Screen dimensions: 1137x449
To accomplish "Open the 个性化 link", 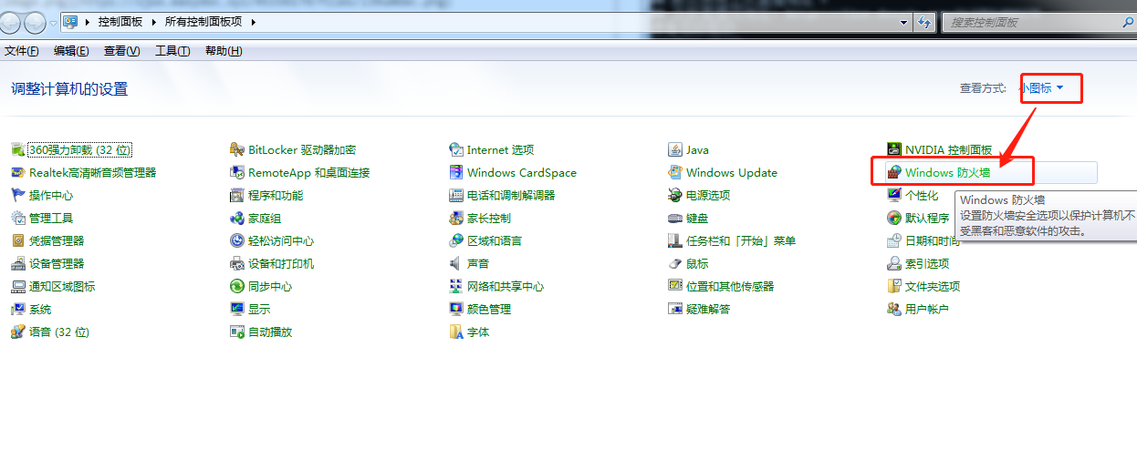I will (x=922, y=195).
